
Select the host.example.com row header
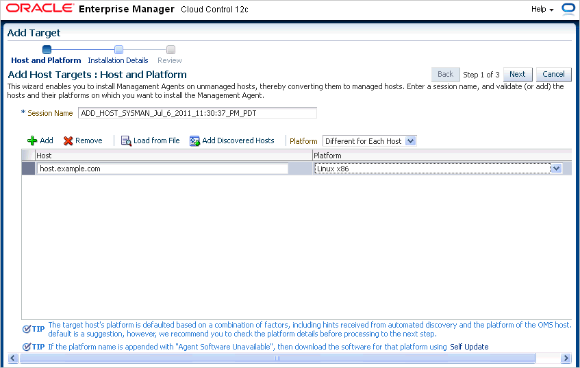28,169
